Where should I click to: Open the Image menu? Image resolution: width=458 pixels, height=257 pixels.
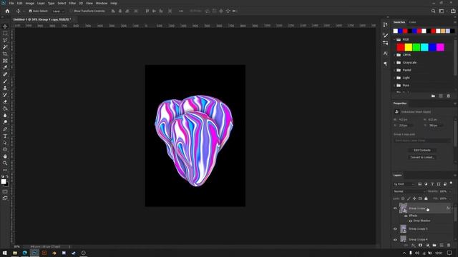click(x=30, y=3)
